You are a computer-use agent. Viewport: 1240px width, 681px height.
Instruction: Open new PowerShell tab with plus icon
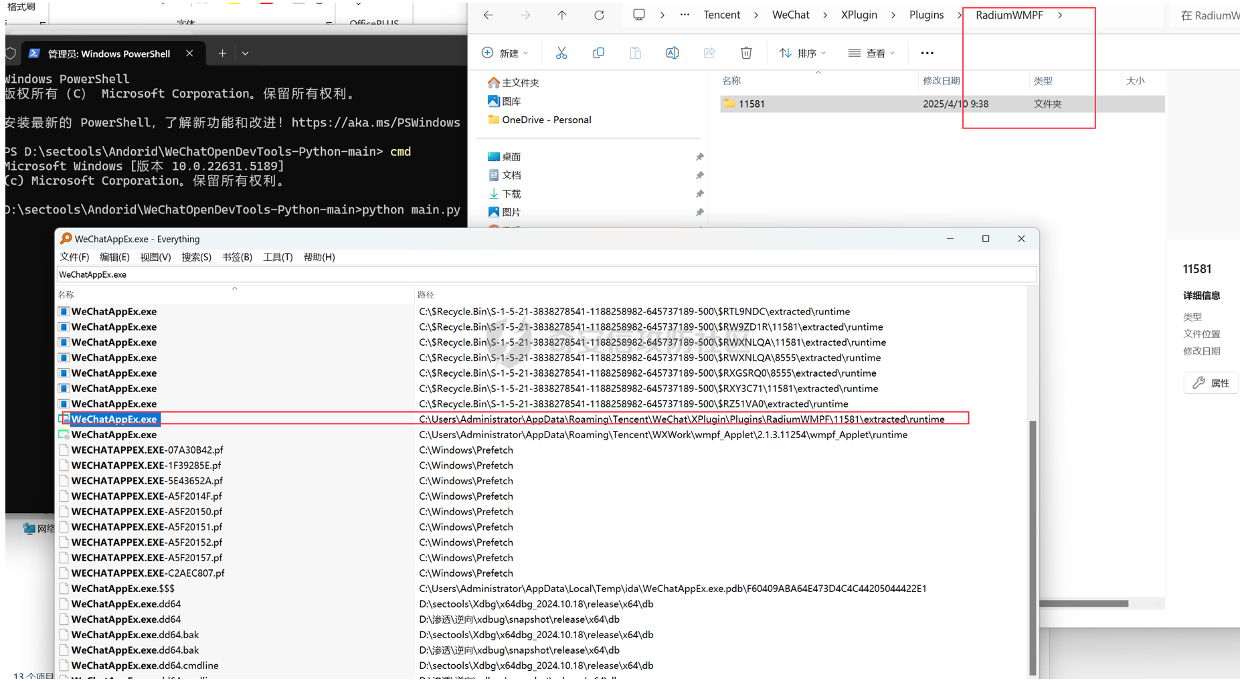coord(222,54)
